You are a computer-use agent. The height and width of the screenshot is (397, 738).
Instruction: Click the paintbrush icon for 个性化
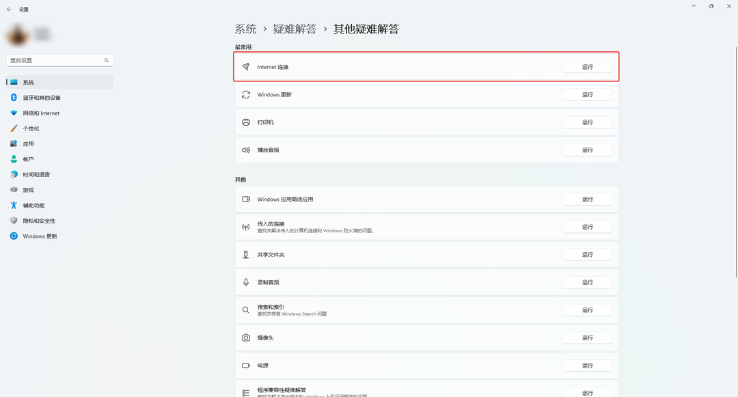(14, 128)
